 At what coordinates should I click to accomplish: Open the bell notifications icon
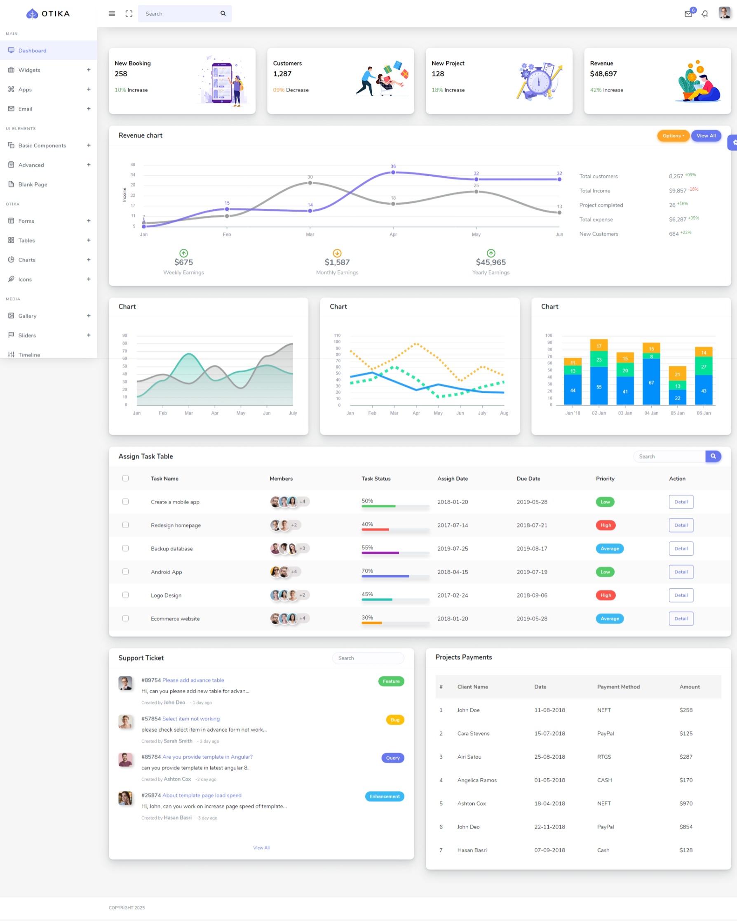pos(704,14)
